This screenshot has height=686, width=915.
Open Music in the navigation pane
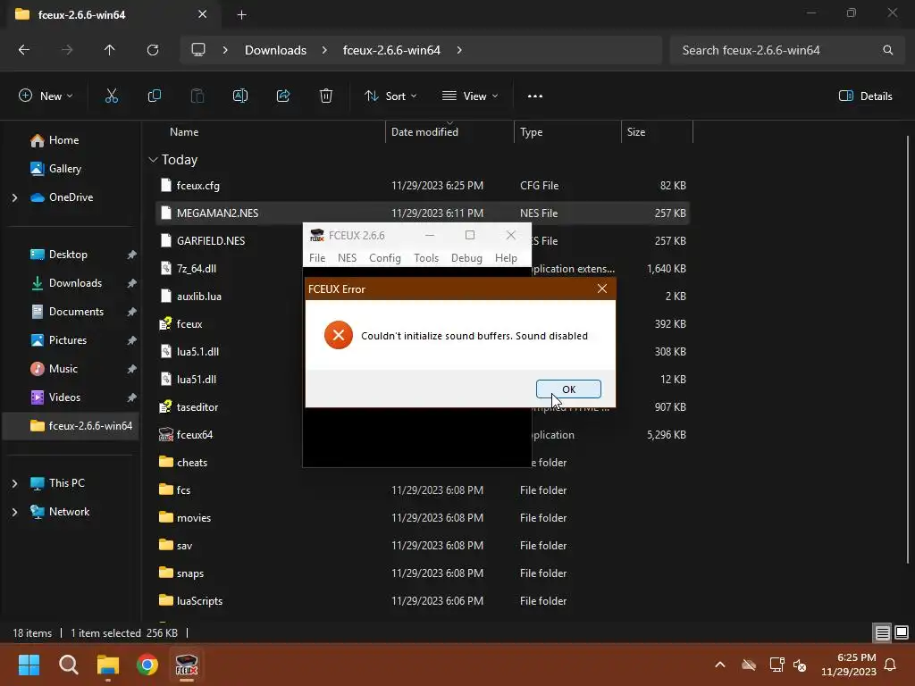(63, 369)
